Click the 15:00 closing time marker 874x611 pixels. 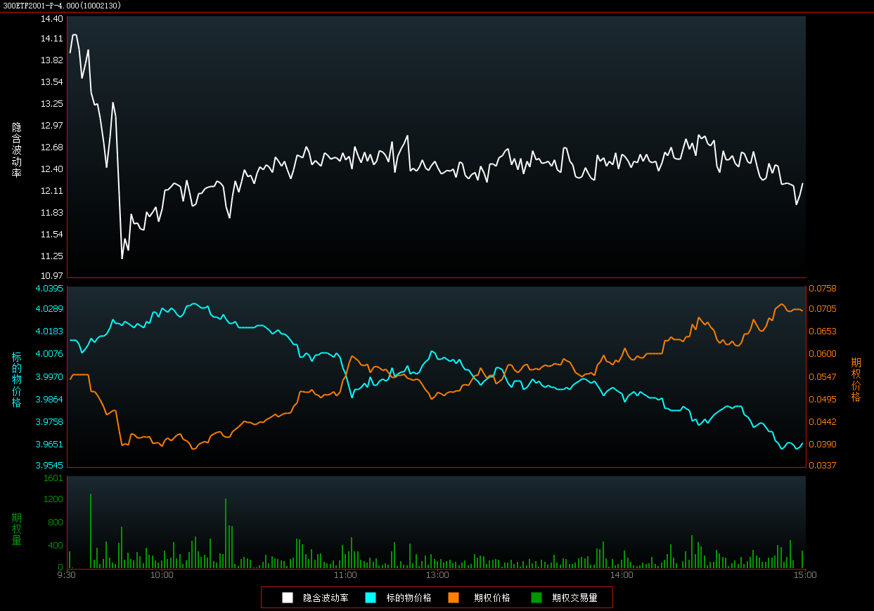point(805,574)
